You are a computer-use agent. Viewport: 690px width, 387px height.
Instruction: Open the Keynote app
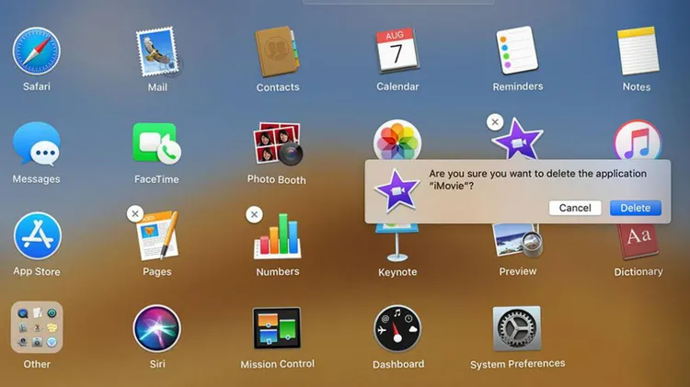pos(397,243)
